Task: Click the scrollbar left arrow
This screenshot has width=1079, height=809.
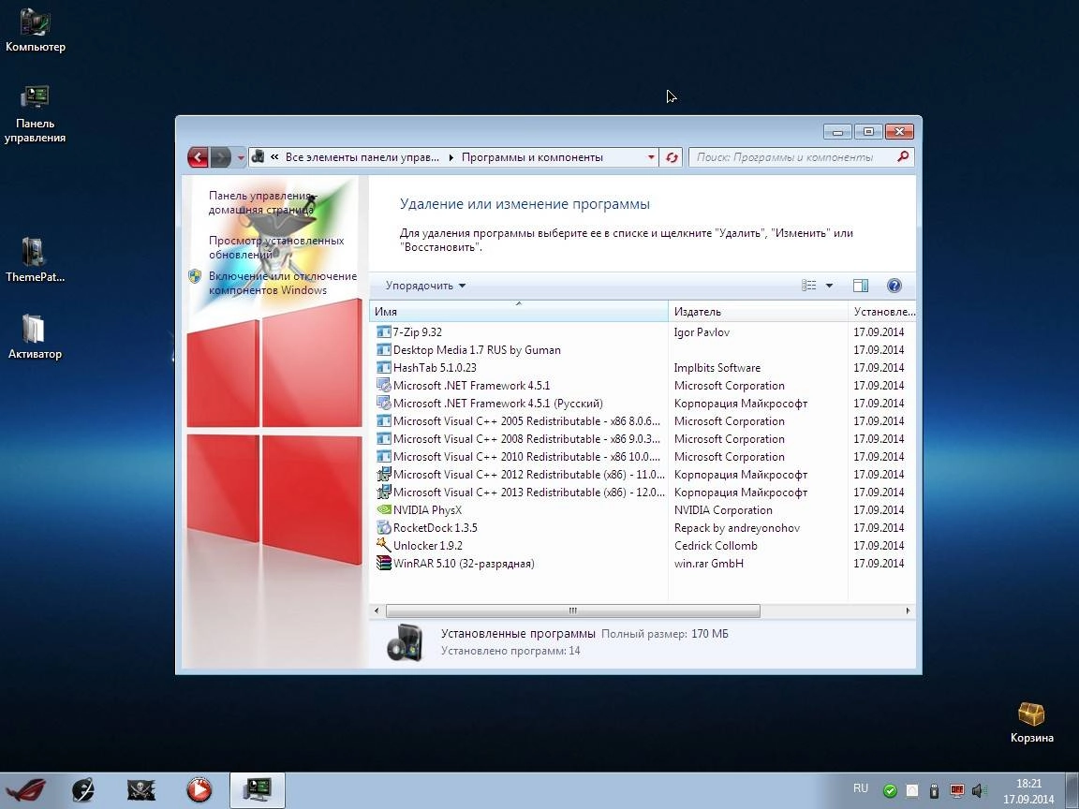Action: pos(377,610)
